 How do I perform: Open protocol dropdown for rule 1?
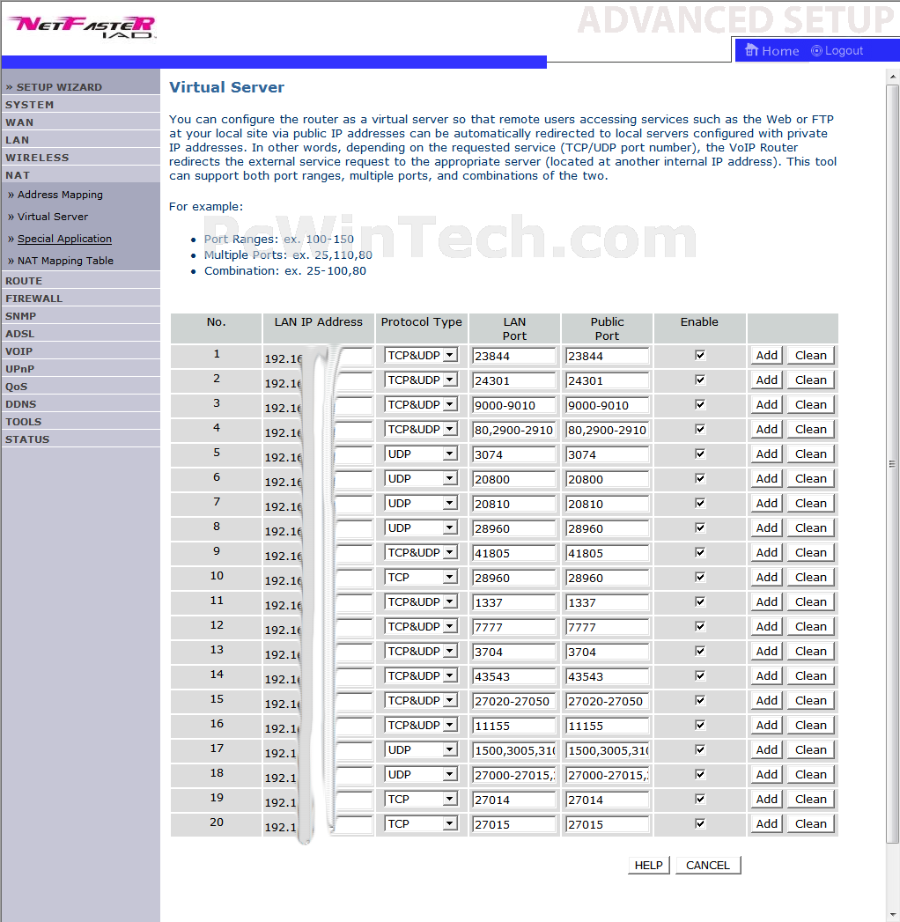pyautogui.click(x=421, y=355)
